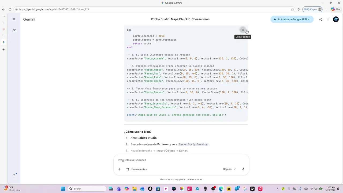The height and width of the screenshot is (193, 343).
Task: Click the print success message code line
Action: point(176,115)
